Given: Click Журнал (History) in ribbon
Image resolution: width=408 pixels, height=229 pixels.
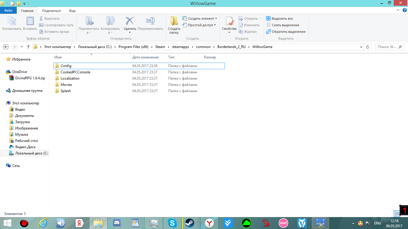Looking at the screenshot, I should (247, 32).
